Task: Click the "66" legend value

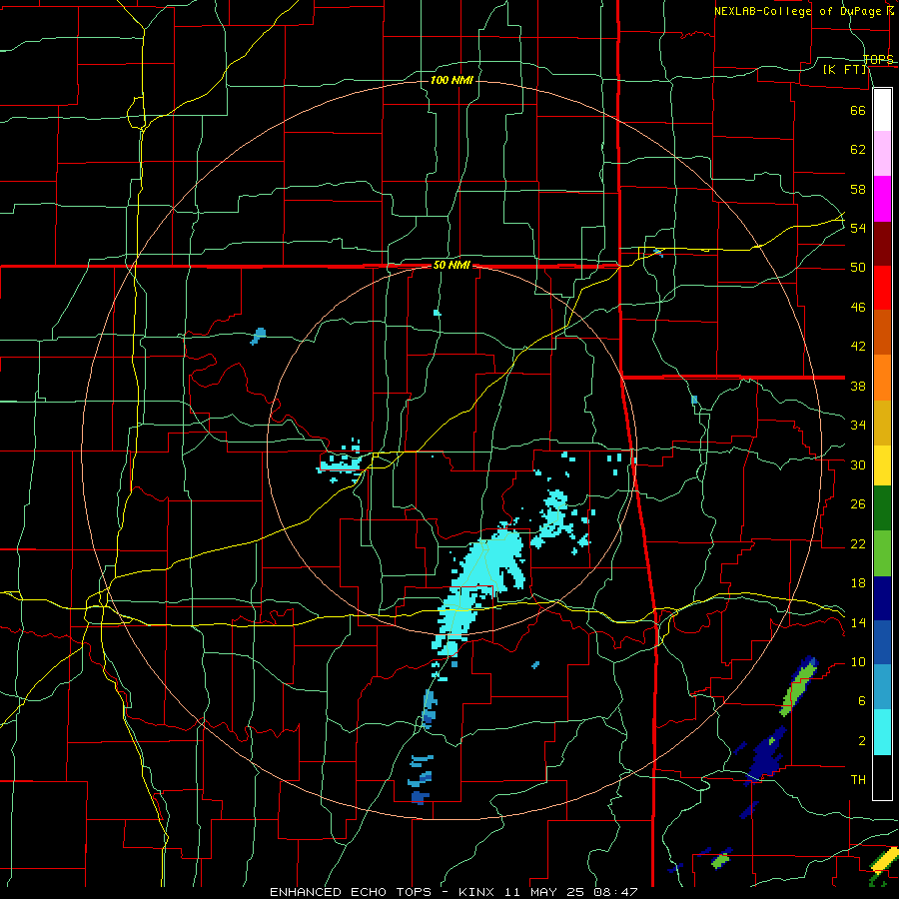Action: pyautogui.click(x=858, y=110)
